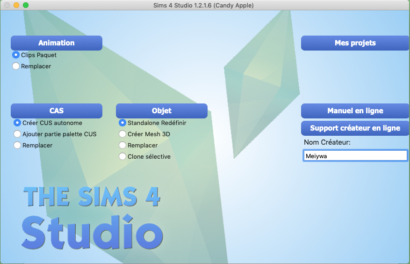Open Mes projets
This screenshot has width=410, height=264.
(355, 43)
